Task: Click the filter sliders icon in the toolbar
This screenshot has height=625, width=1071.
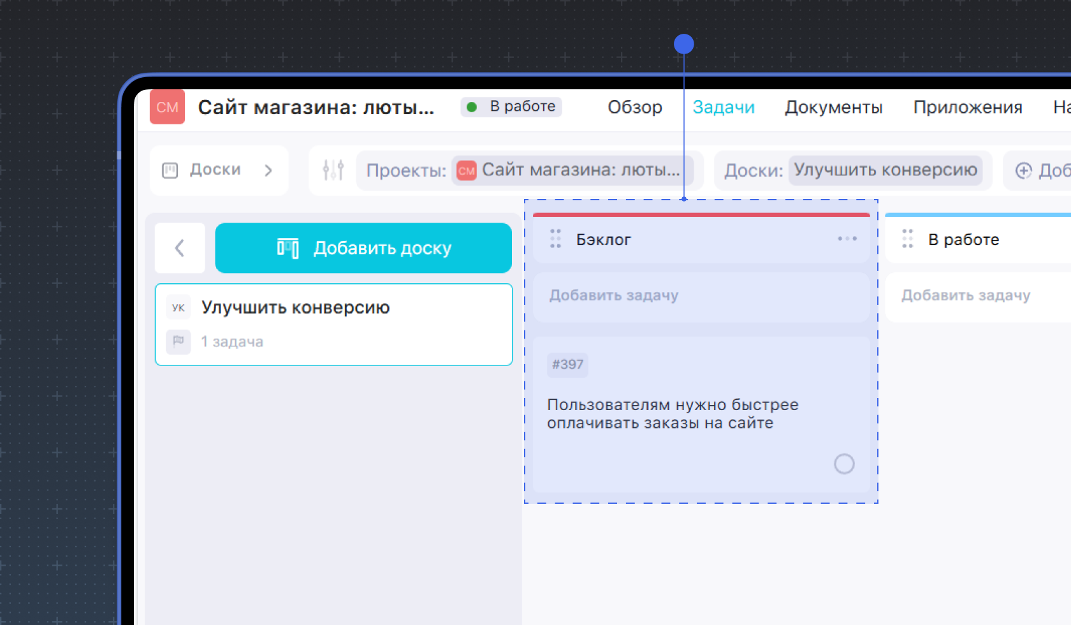Action: pyautogui.click(x=333, y=170)
